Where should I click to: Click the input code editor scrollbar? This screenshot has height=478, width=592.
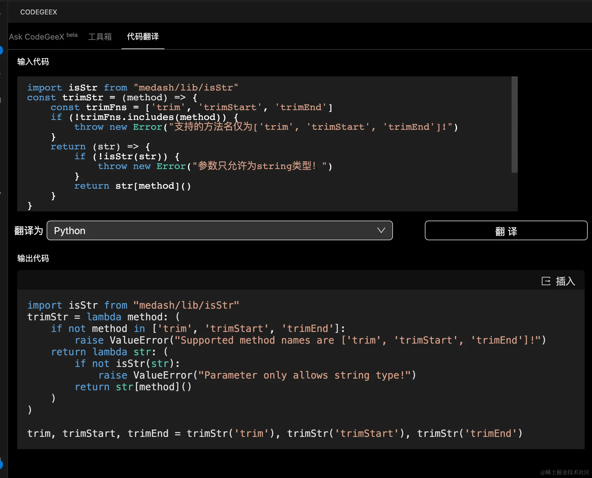click(x=514, y=125)
